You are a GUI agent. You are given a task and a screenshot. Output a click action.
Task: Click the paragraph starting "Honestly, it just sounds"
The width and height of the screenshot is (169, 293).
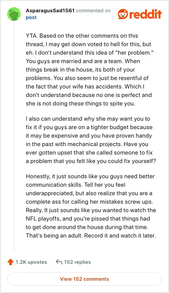[x=91, y=206]
